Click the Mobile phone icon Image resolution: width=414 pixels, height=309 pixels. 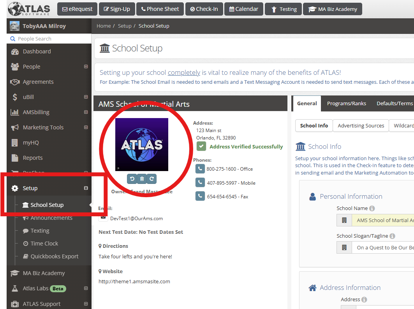(200, 183)
